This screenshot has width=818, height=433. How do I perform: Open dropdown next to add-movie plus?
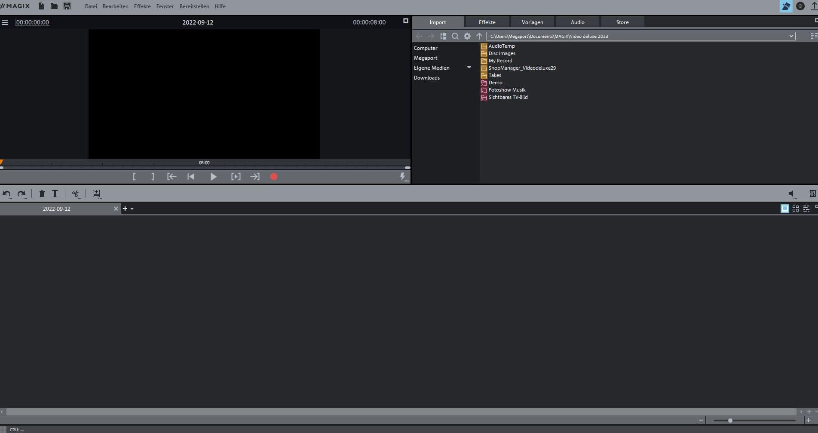[132, 209]
